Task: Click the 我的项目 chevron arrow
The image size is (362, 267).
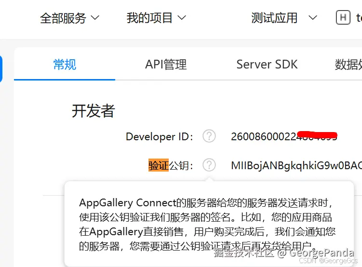Action: coord(182,18)
